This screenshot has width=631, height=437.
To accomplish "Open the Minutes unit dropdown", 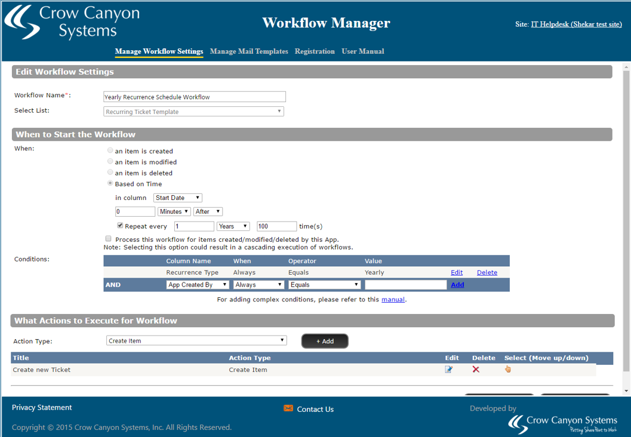I will pos(174,211).
